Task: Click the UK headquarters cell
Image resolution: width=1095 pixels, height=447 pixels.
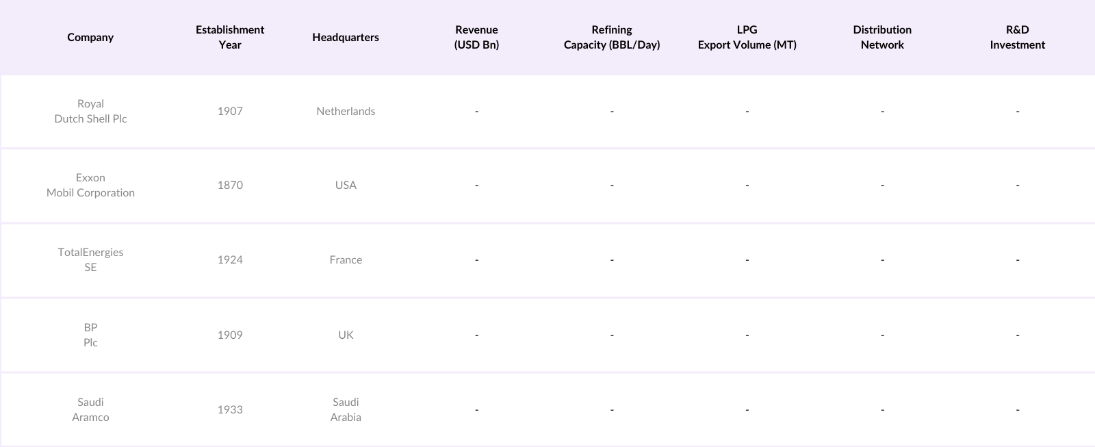Action: pos(346,335)
